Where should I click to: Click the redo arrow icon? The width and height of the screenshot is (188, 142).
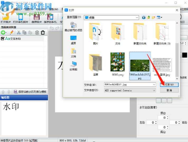click(x=57, y=28)
